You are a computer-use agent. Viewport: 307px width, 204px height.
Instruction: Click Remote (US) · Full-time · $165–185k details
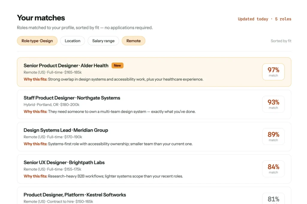pos(53,72)
